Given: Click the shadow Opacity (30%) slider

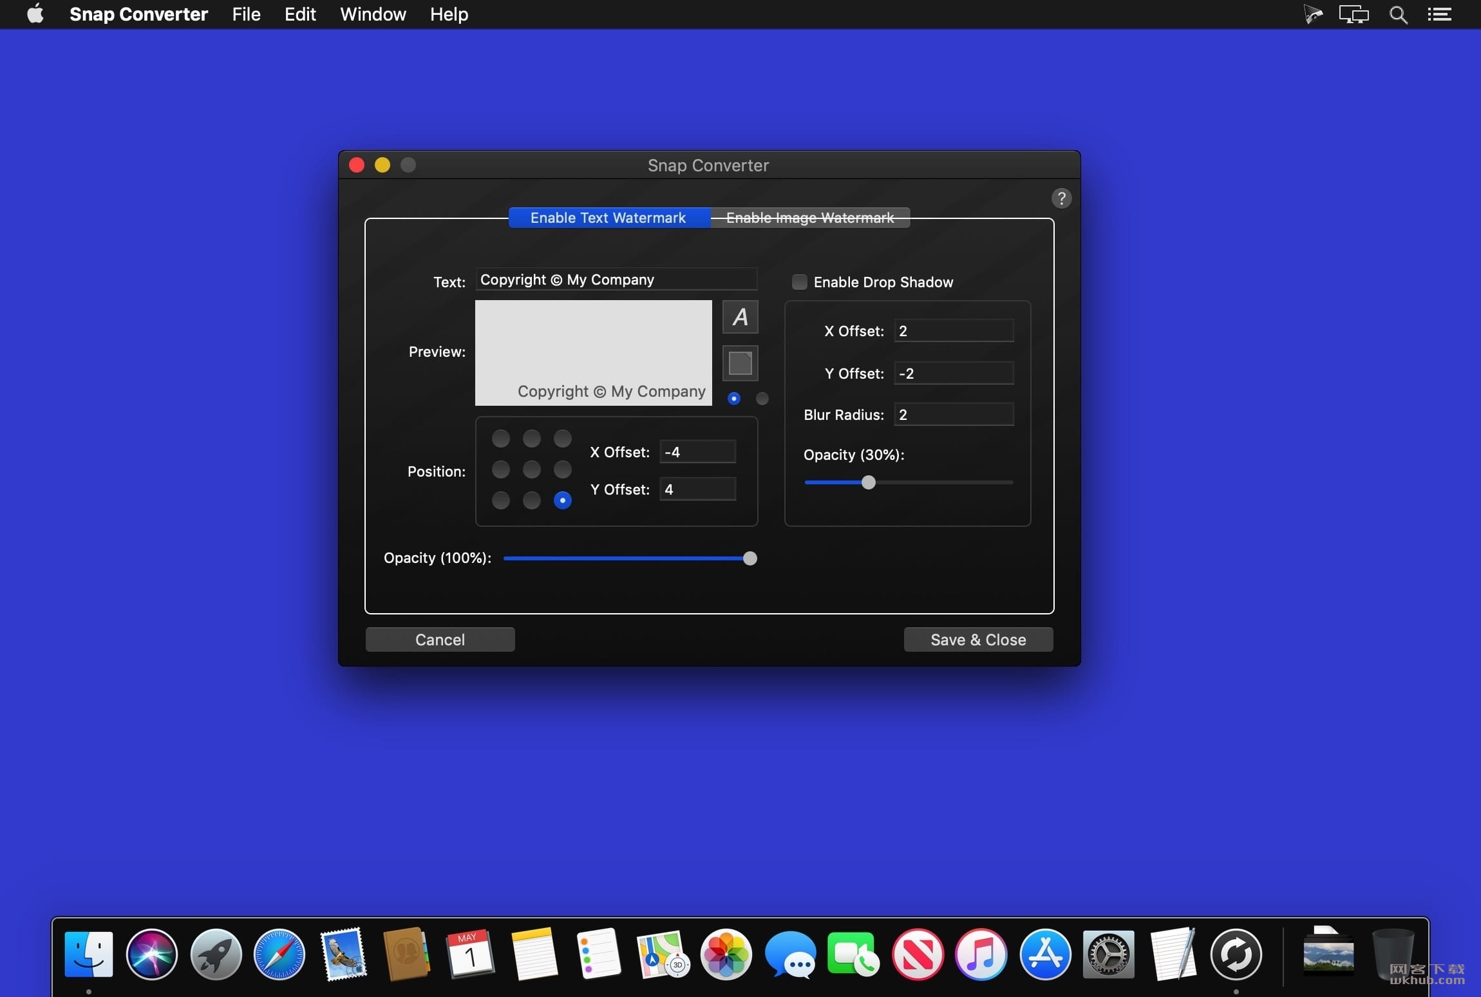Looking at the screenshot, I should (909, 482).
